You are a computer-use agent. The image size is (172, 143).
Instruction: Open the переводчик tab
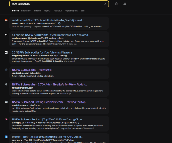coord(71,11)
